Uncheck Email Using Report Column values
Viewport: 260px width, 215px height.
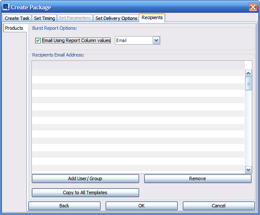(x=38, y=40)
